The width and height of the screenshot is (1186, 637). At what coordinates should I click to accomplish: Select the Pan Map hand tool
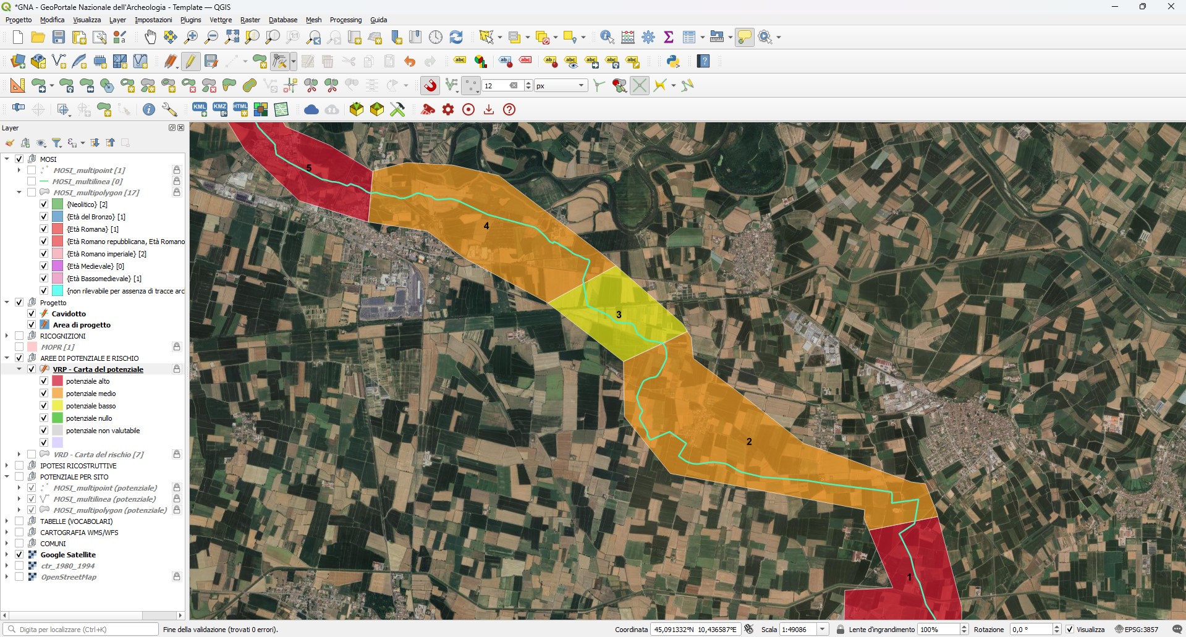pos(150,37)
